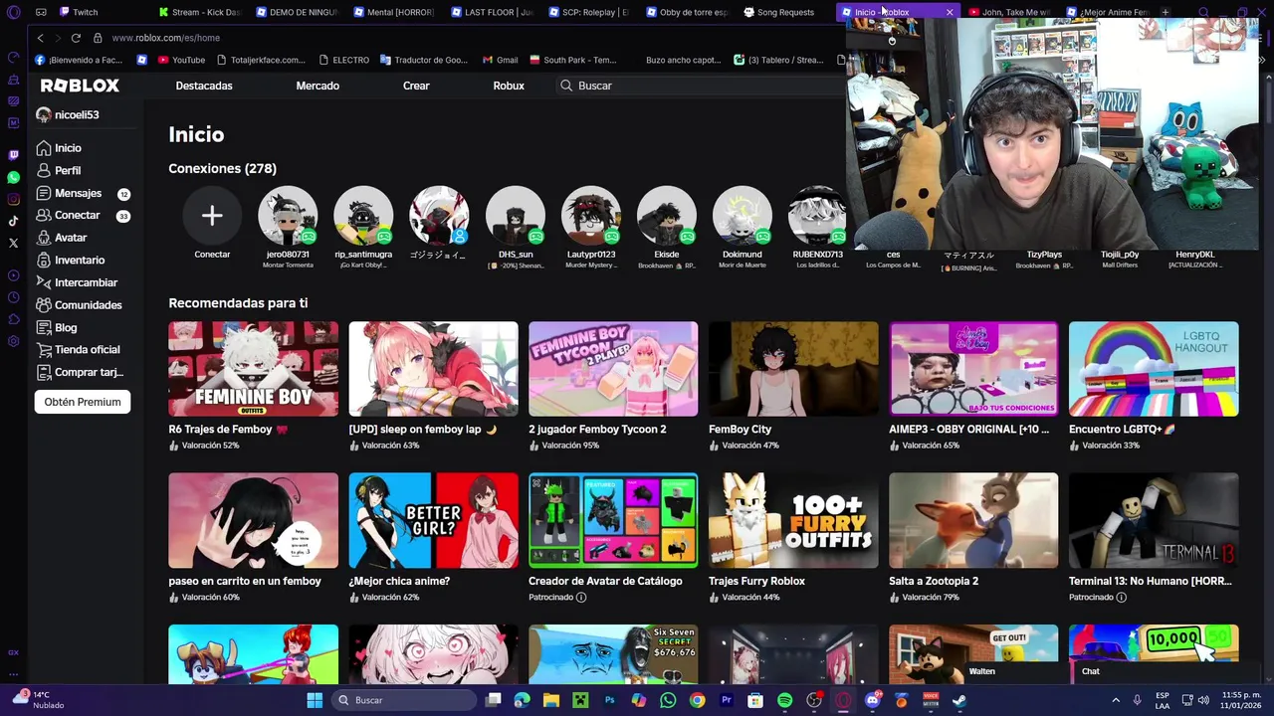This screenshot has width=1274, height=716.
Task: Click the Roblox logo
Action: pos(80,86)
